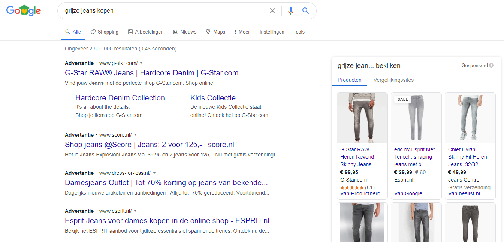504x242 pixels.
Task: Open the Alle results tab
Action: tap(73, 32)
